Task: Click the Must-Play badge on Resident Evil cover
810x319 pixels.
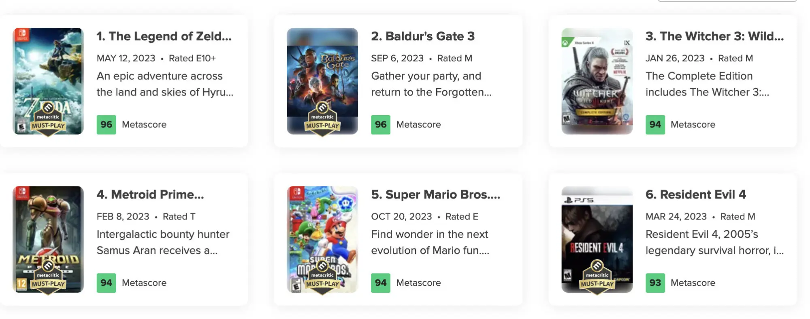Action: tap(597, 277)
